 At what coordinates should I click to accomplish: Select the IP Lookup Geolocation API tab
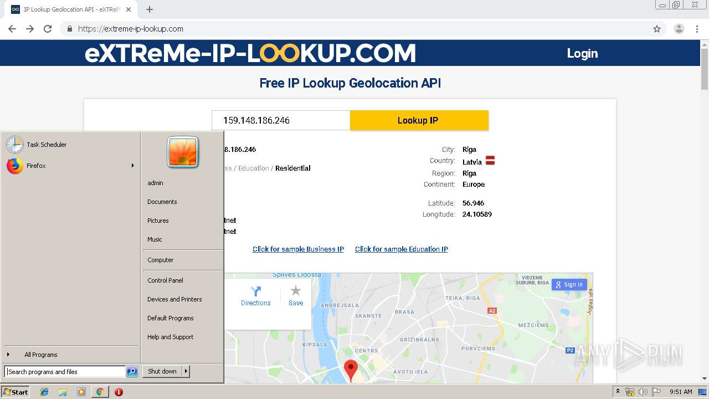click(71, 9)
